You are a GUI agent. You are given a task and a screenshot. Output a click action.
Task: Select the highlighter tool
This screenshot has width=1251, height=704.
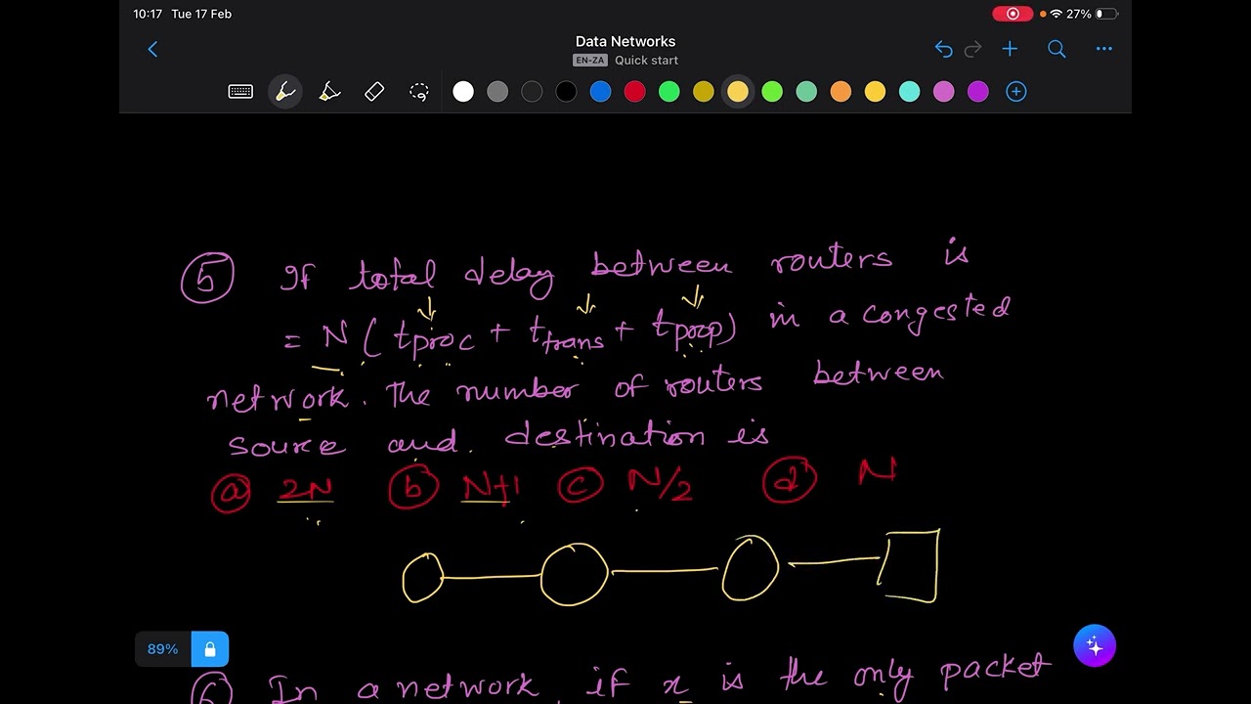[329, 92]
